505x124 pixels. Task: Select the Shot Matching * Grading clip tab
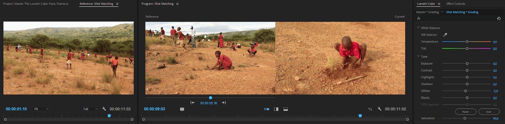pyautogui.click(x=462, y=12)
